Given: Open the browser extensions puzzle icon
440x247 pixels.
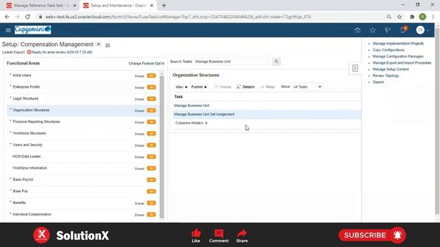Looking at the screenshot, I should 412,16.
